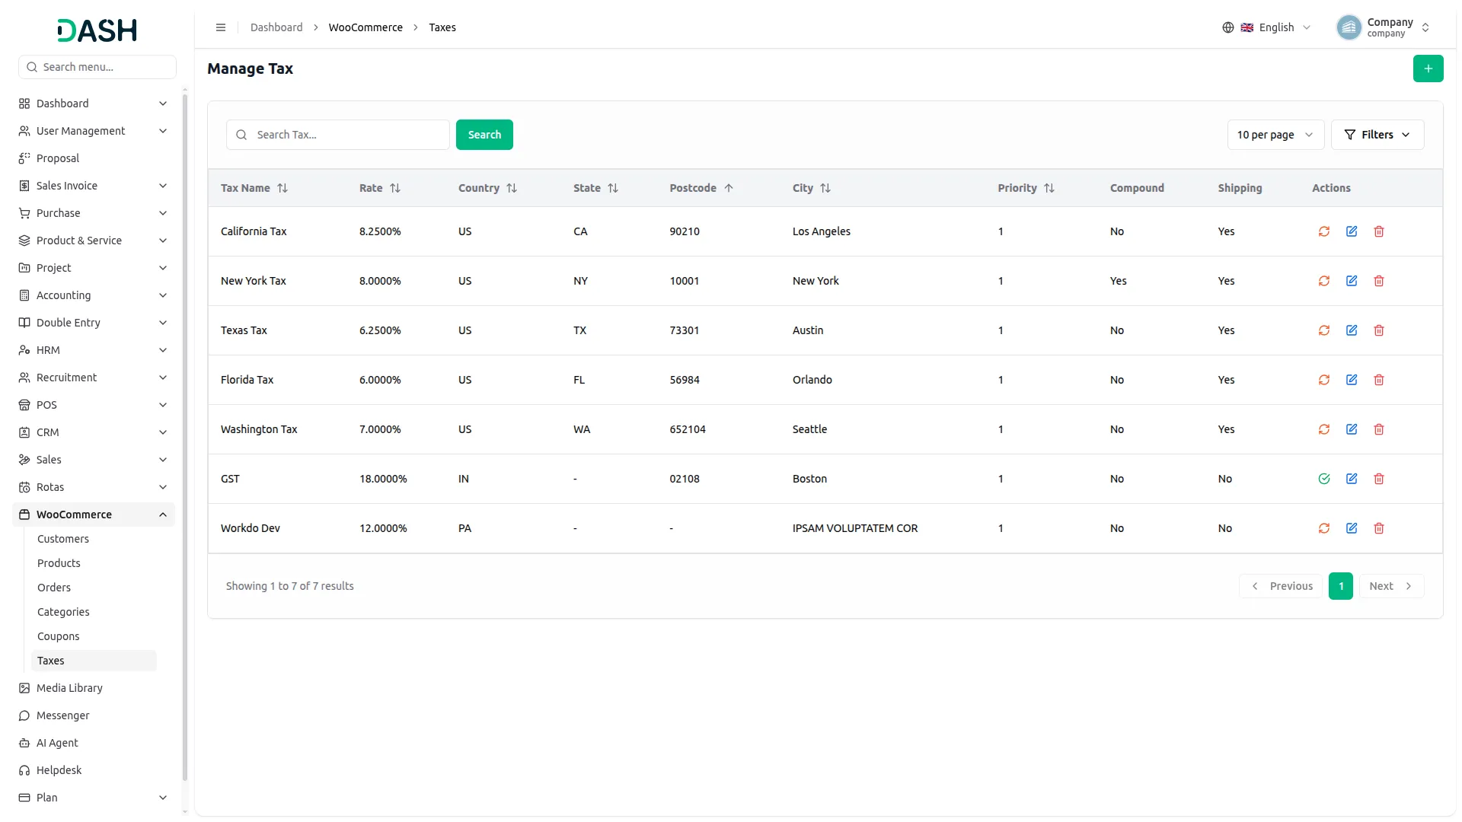The image size is (1462, 822).
Task: Edit the California Tax row
Action: 1352,231
